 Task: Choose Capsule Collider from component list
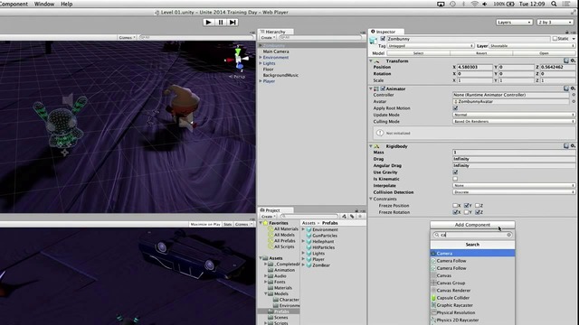coord(472,298)
